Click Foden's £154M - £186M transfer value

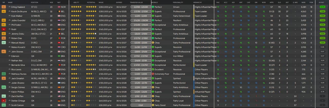[141, 25]
